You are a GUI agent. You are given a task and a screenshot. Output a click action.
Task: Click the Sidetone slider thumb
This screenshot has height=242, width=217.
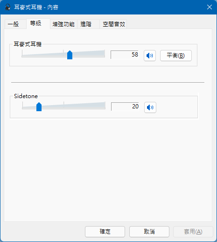[x=39, y=107]
